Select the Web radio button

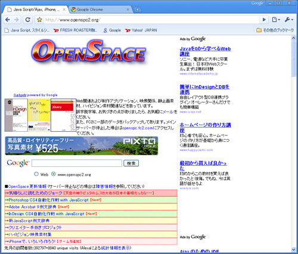click(36, 174)
